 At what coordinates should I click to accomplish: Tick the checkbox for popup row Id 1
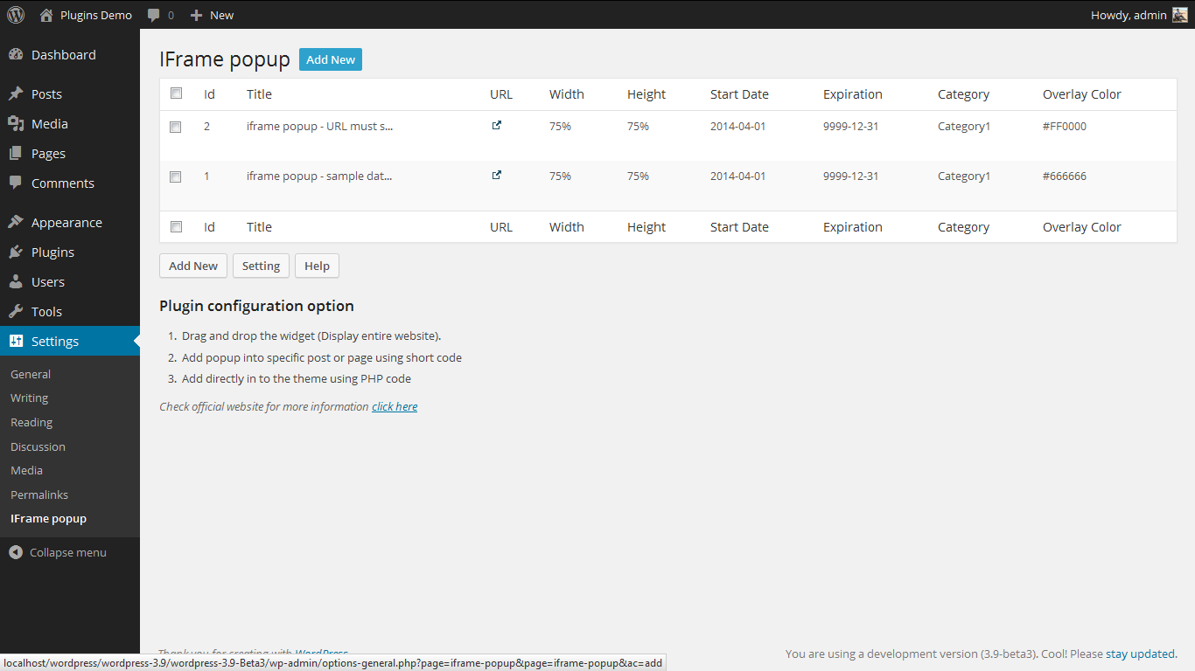click(x=176, y=176)
